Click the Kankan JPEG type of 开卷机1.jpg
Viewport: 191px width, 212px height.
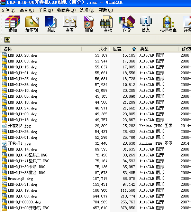pyautogui.click(x=156, y=143)
